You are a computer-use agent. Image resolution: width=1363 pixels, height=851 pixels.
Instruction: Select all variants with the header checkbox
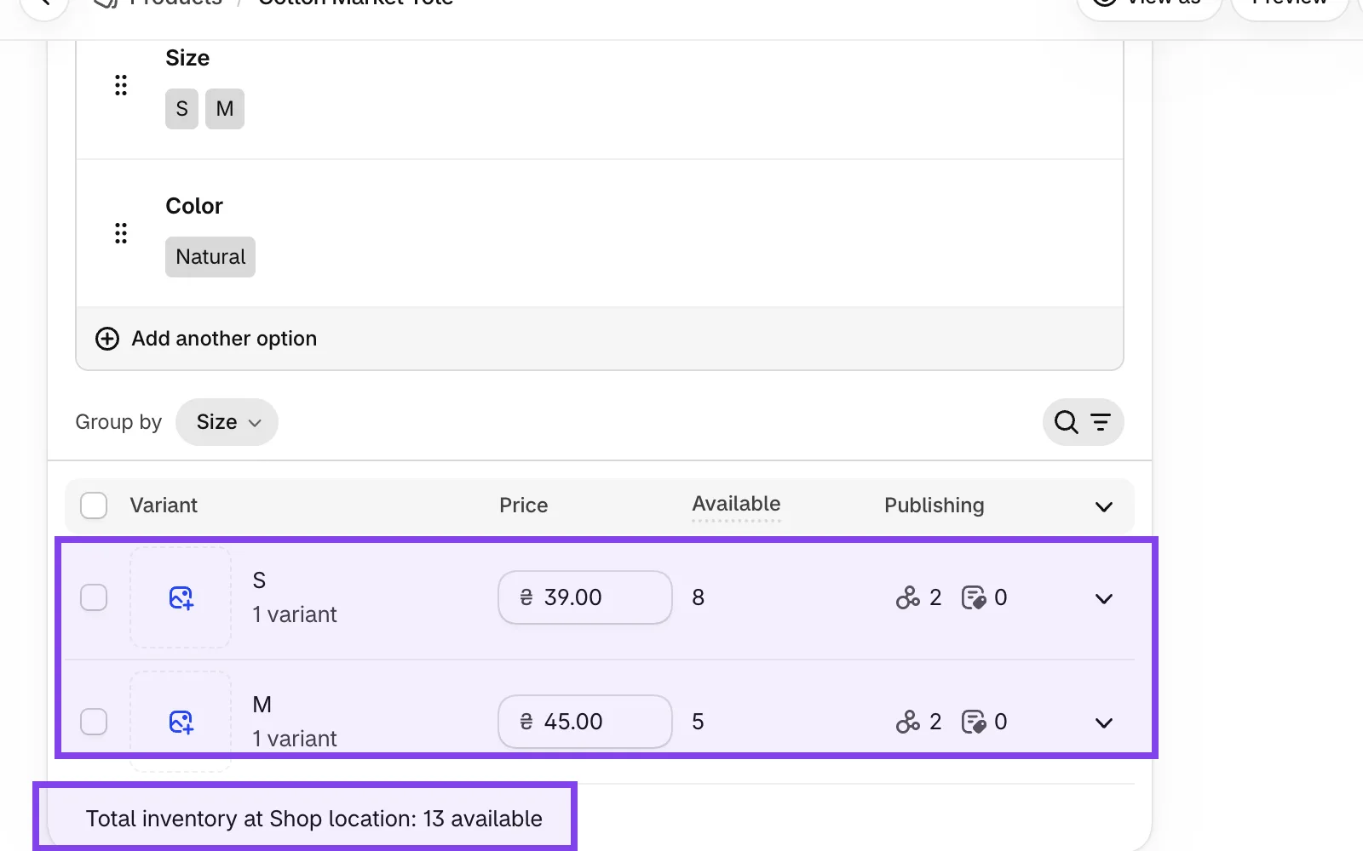(x=94, y=505)
